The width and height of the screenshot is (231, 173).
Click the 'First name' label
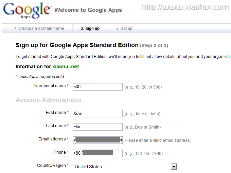click(56, 113)
